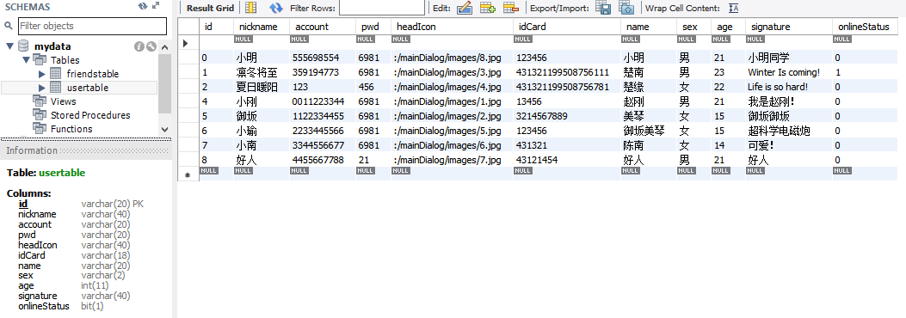Click the friendstable table icon

[x=55, y=74]
